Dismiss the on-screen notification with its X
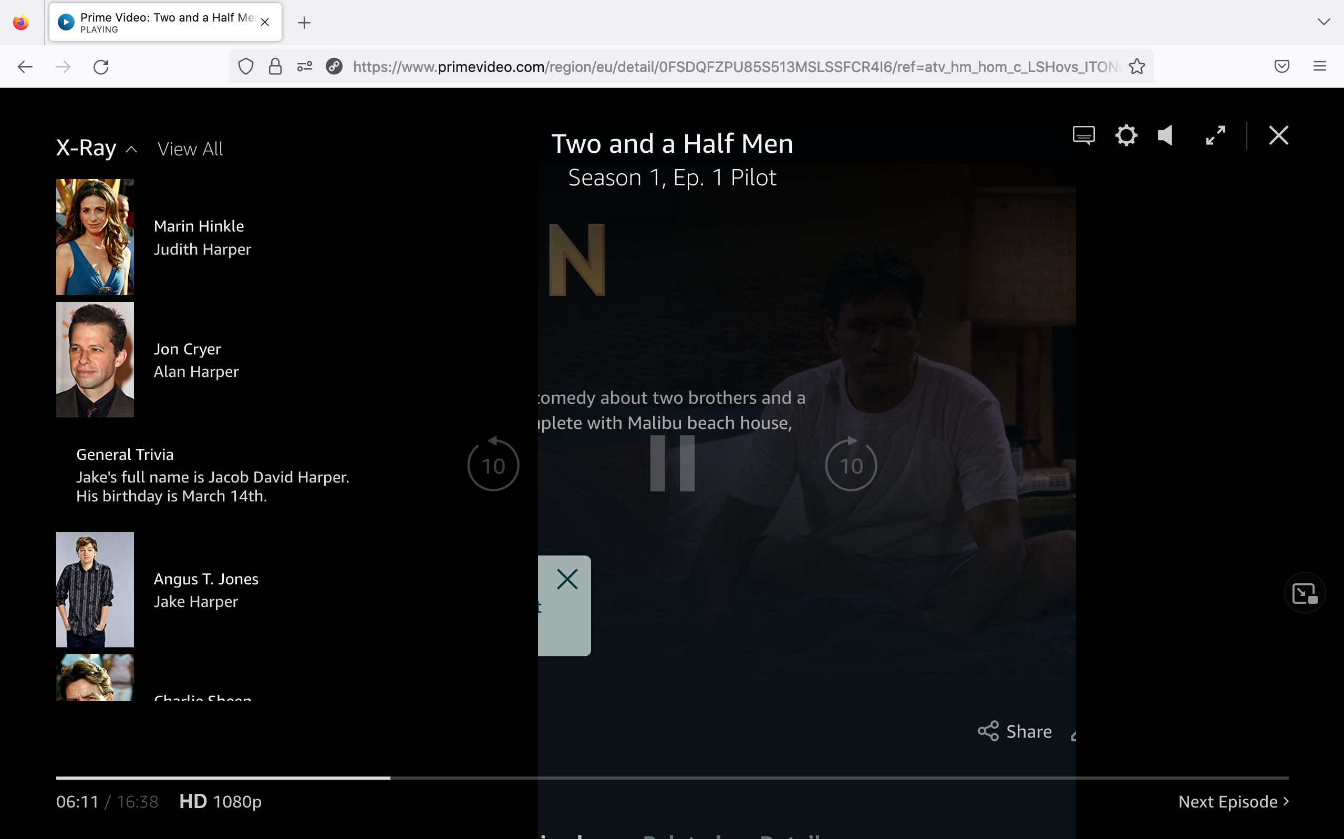The width and height of the screenshot is (1344, 839). pyautogui.click(x=567, y=579)
